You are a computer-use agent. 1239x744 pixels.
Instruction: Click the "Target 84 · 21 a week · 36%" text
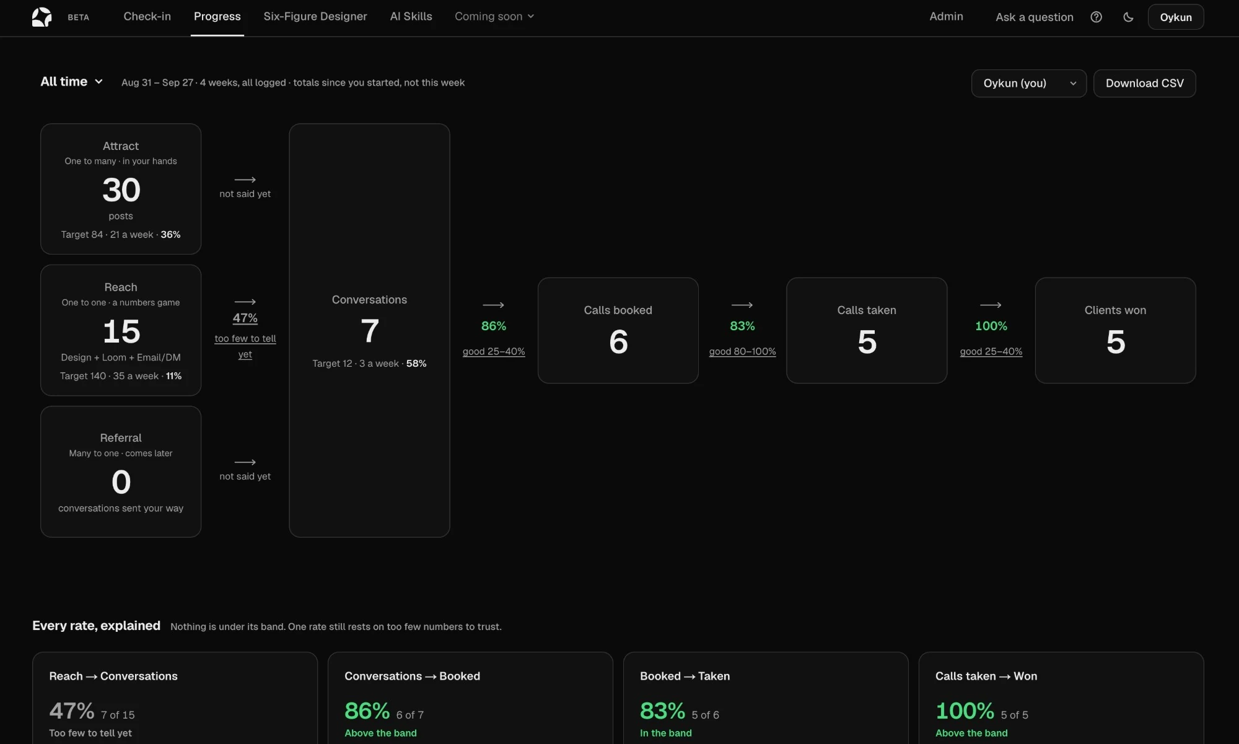click(121, 235)
